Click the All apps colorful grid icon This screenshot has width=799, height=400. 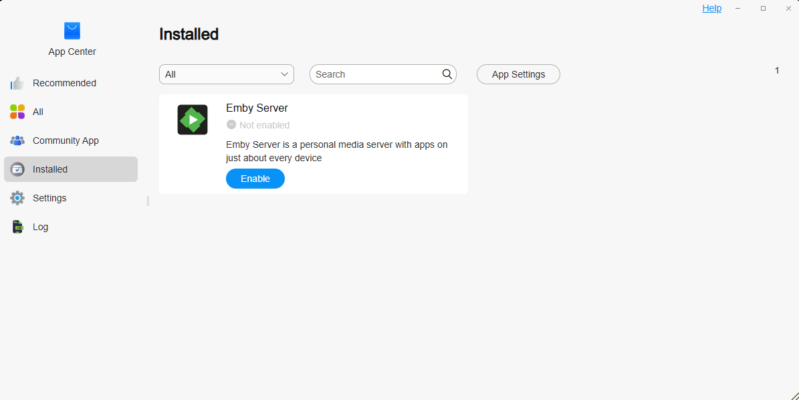pyautogui.click(x=17, y=112)
